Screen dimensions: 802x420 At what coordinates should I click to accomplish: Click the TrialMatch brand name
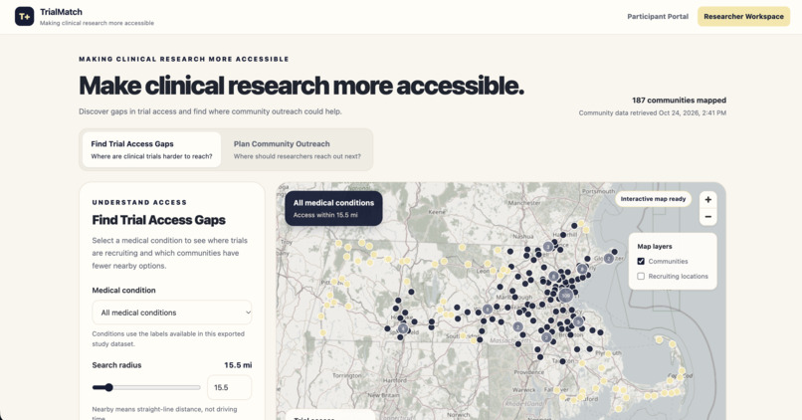61,12
